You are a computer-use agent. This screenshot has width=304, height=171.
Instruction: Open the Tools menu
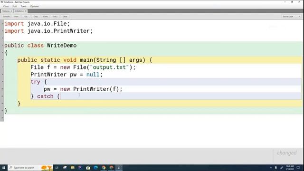tap(23, 6)
